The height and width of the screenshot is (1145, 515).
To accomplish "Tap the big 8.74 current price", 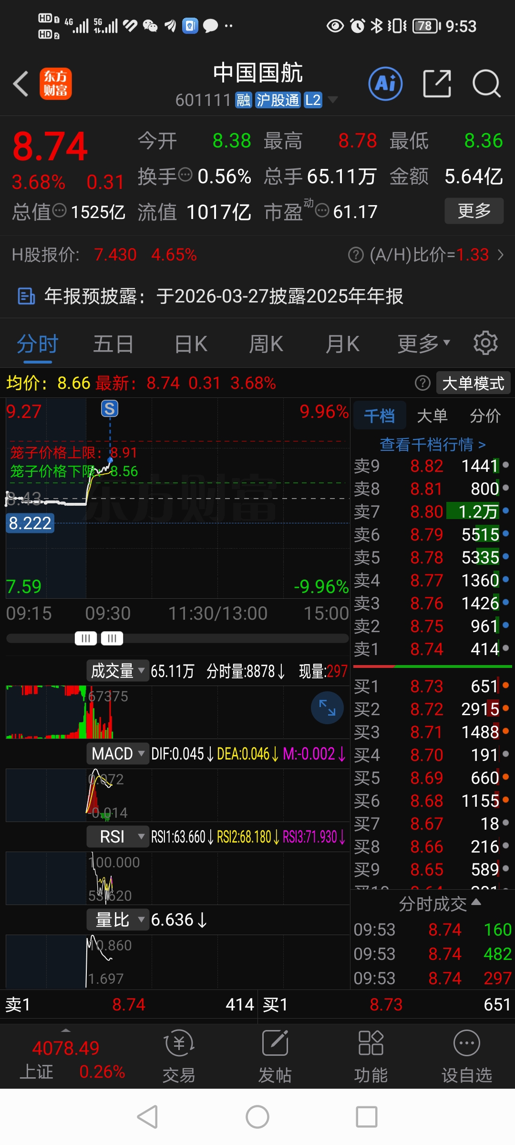I will pos(50,146).
